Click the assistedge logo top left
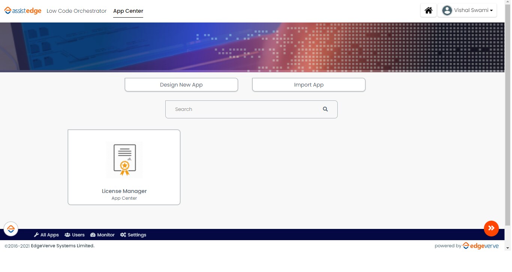This screenshot has height=272, width=512. point(22,10)
